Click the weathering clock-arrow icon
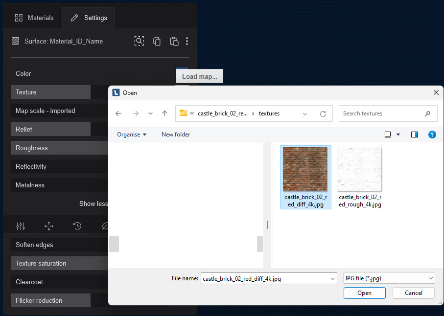This screenshot has height=316, width=444. [x=77, y=226]
